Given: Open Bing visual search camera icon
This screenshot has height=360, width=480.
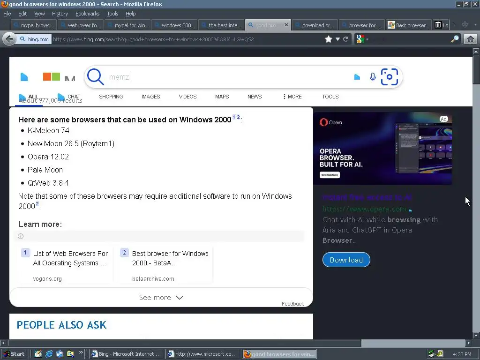Looking at the screenshot, I should click(x=390, y=77).
